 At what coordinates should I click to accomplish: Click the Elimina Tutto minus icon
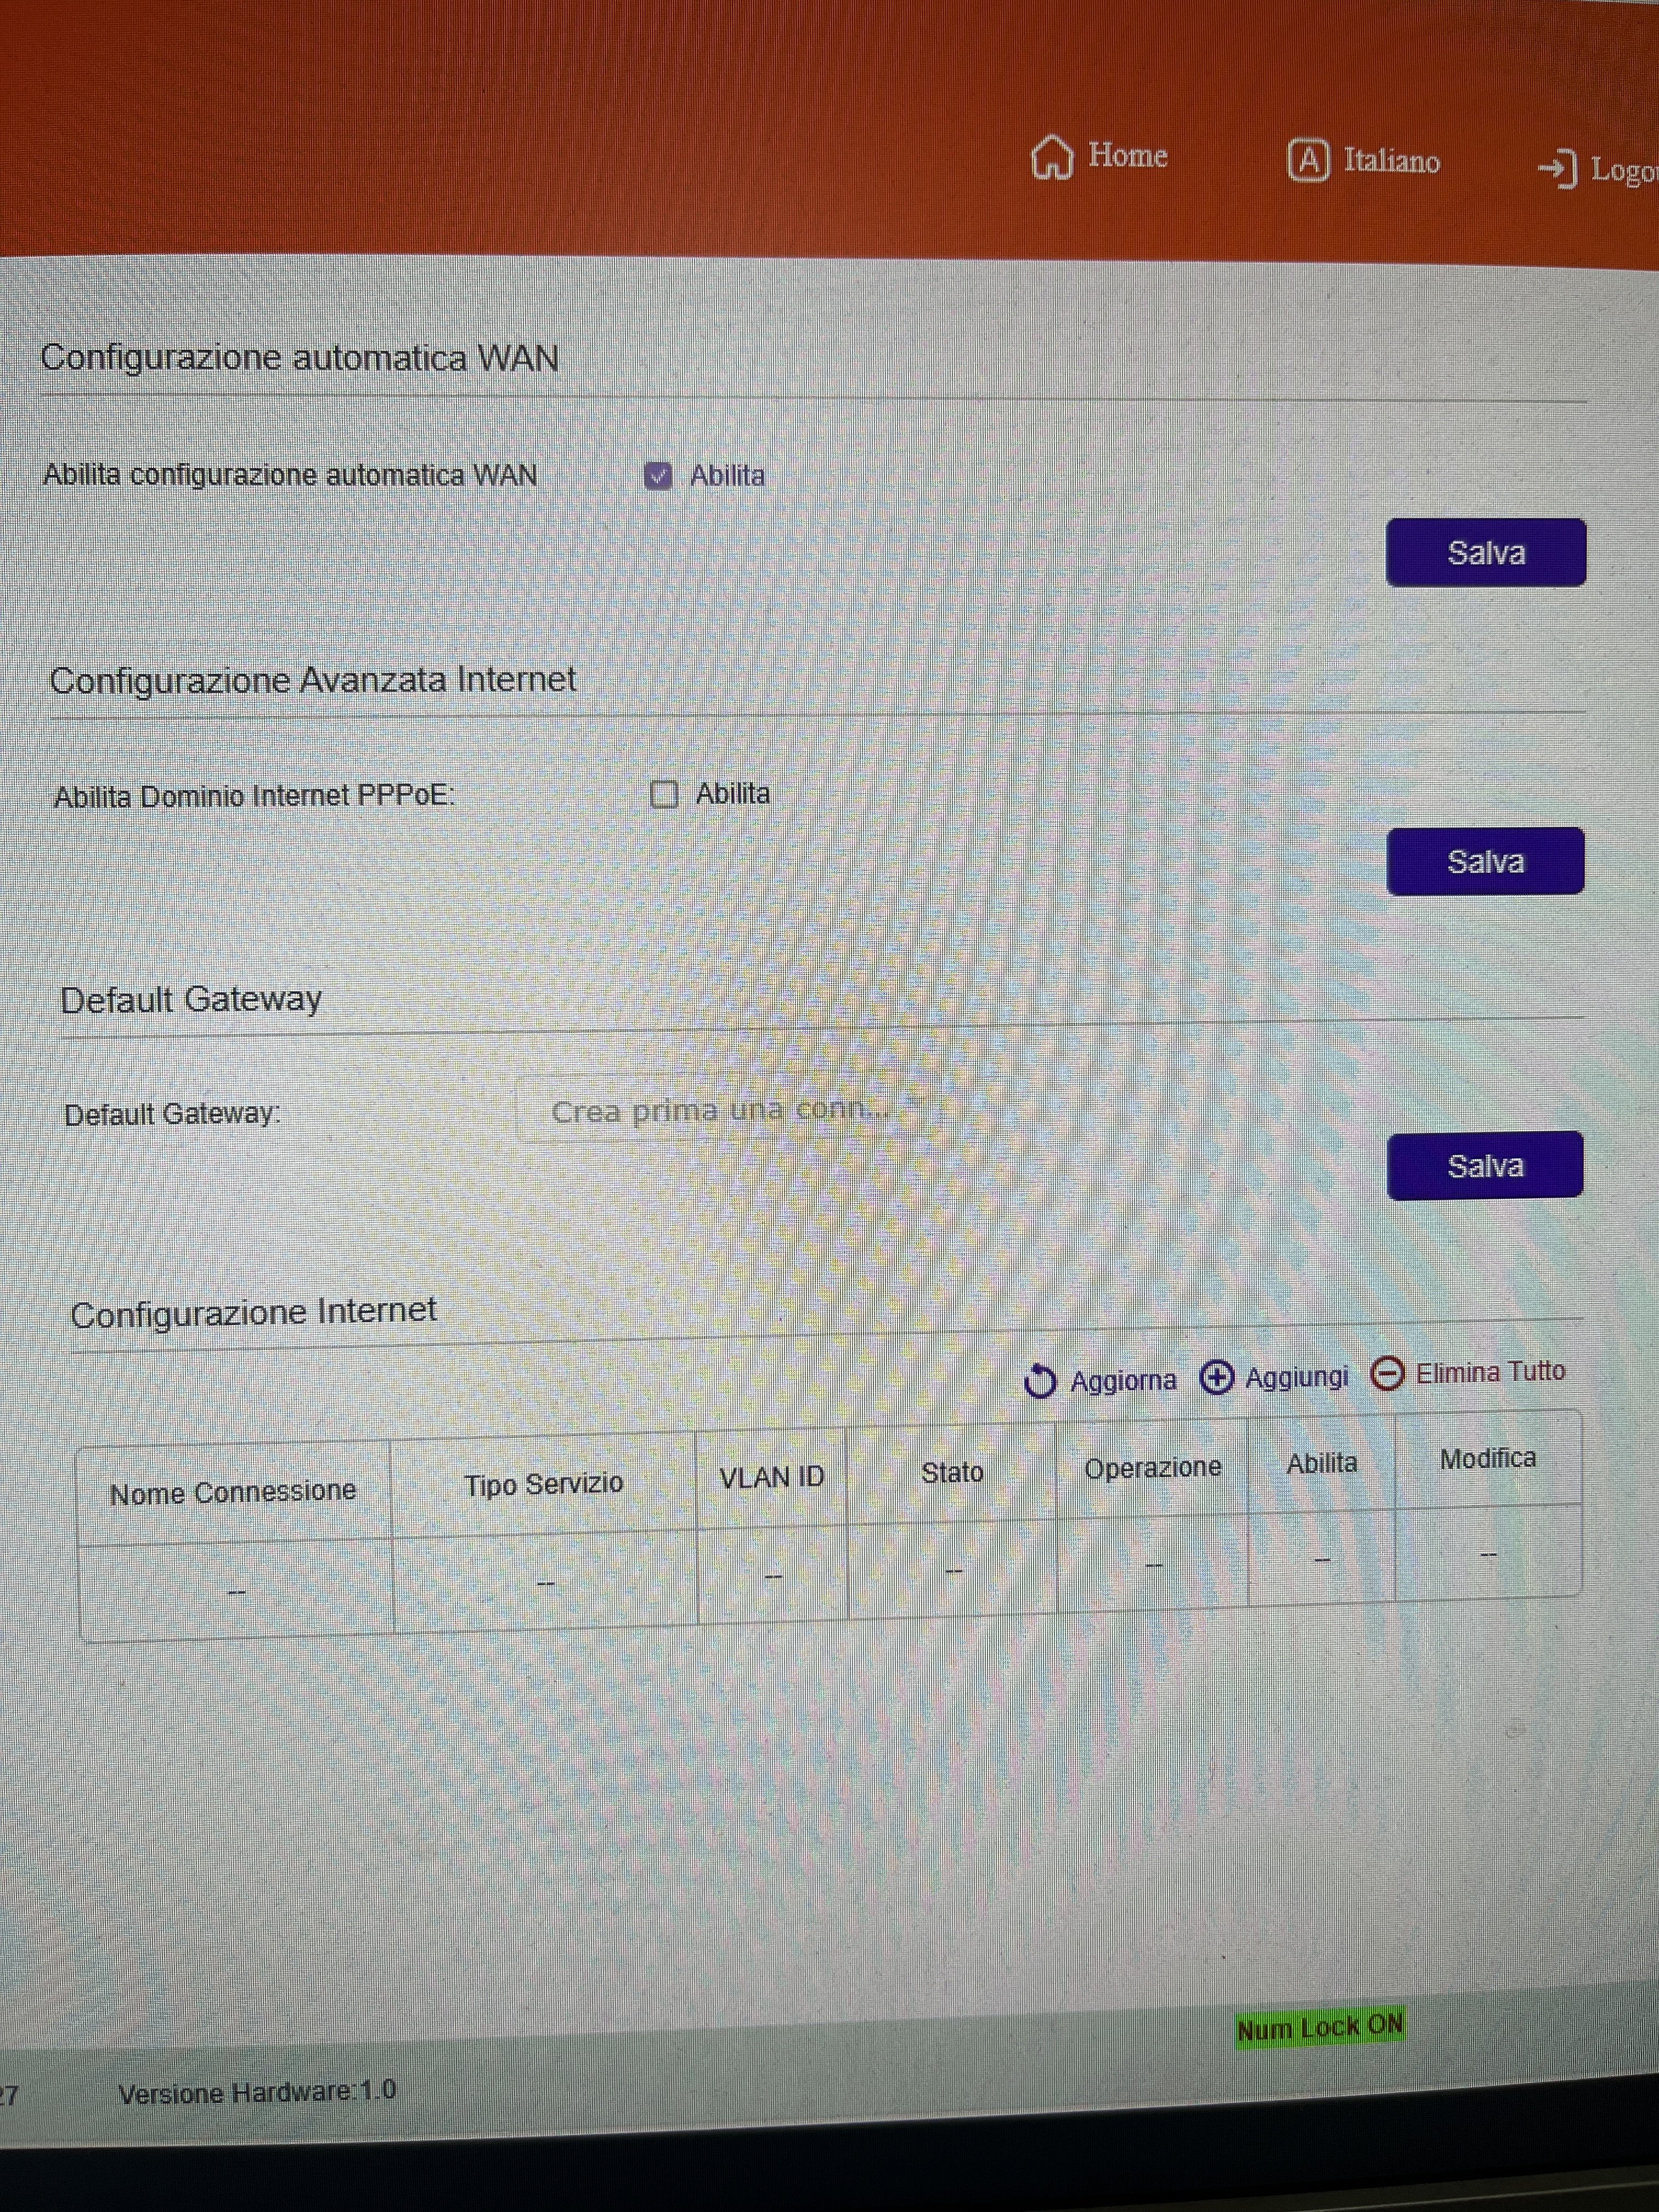(x=1387, y=1373)
